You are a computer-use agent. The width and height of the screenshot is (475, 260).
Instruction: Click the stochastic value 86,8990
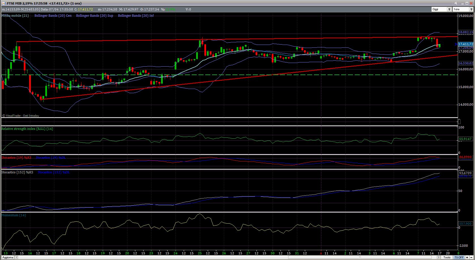pyautogui.click(x=465, y=157)
